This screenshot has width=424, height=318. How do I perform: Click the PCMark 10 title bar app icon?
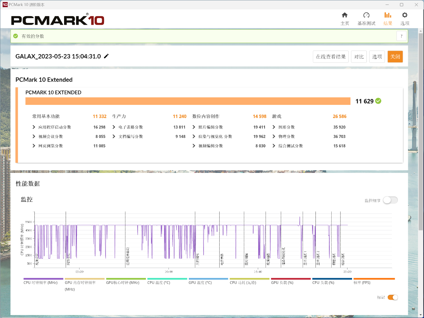(5, 5)
